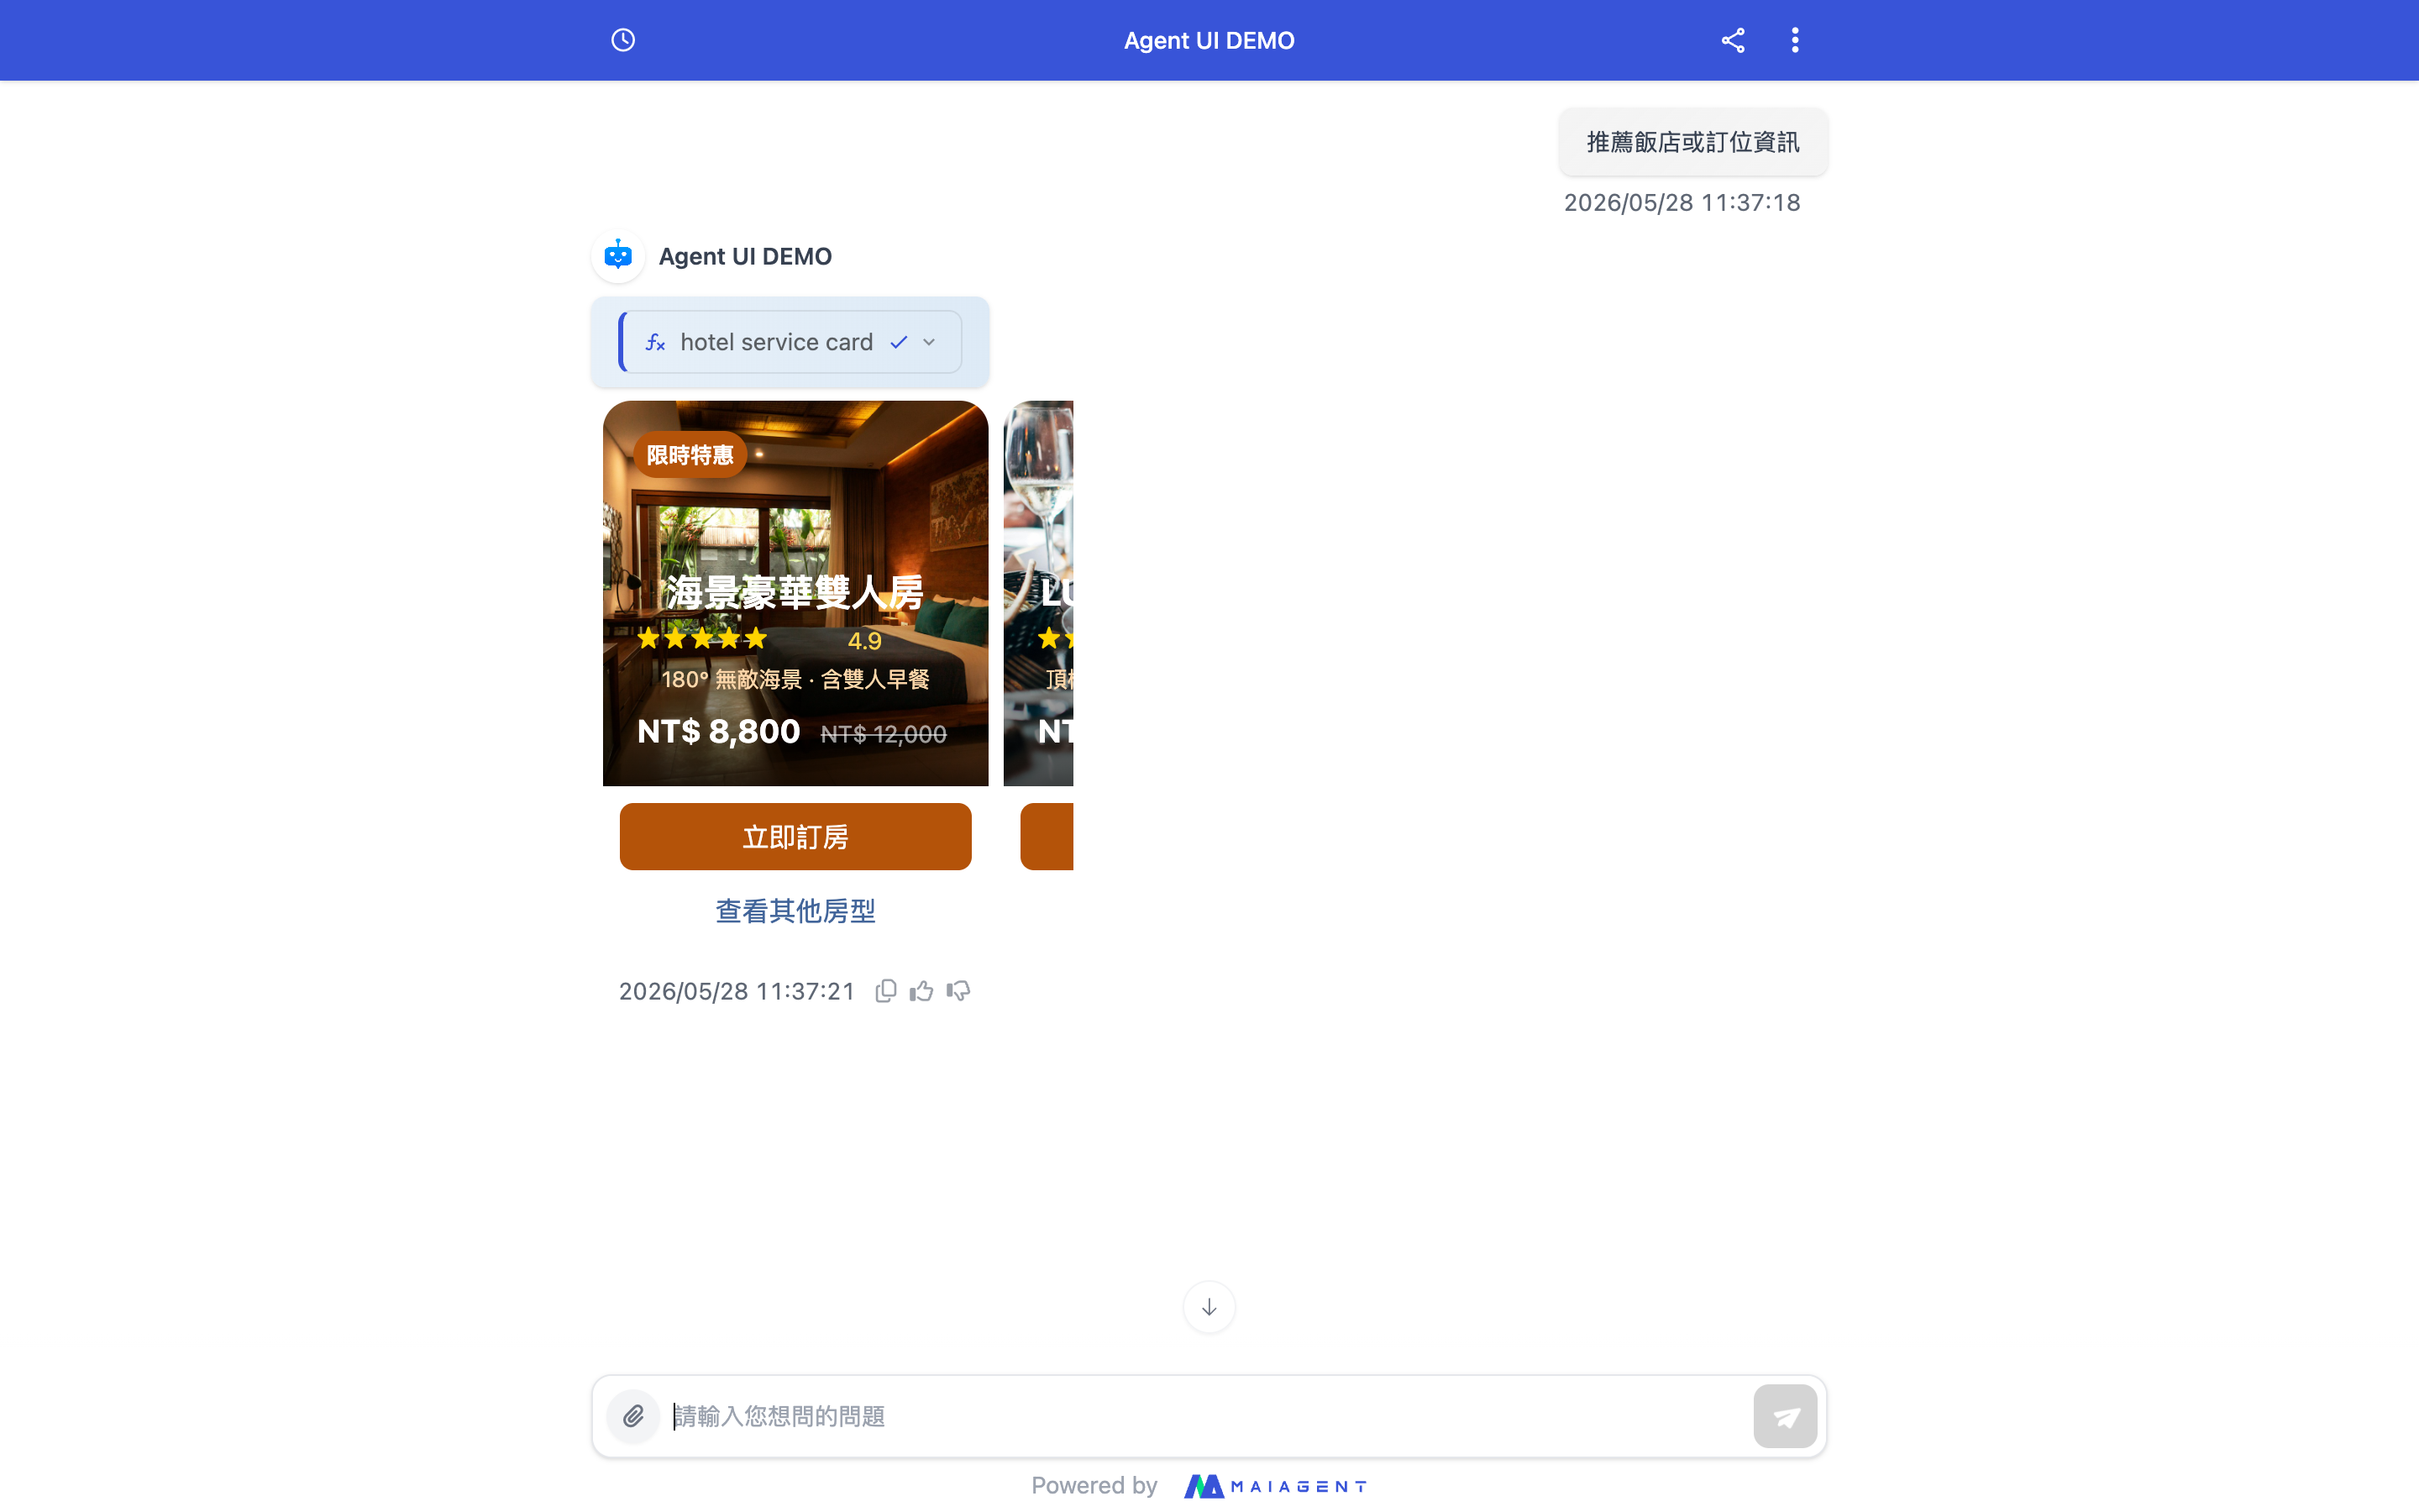Click the user message 推薦飯店或訂位資訊

(1693, 142)
